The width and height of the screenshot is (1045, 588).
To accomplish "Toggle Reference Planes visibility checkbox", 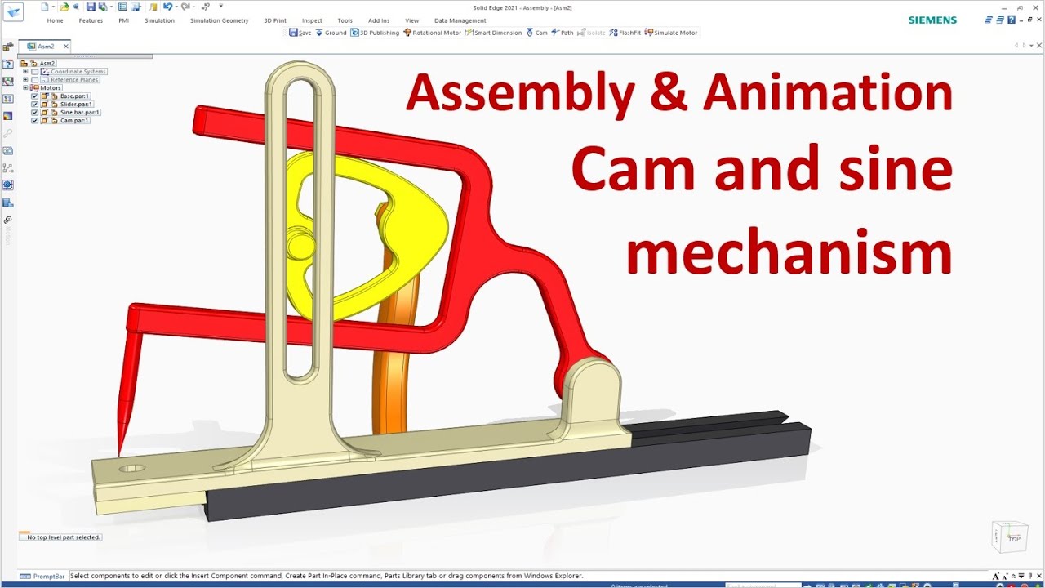I will pos(34,80).
